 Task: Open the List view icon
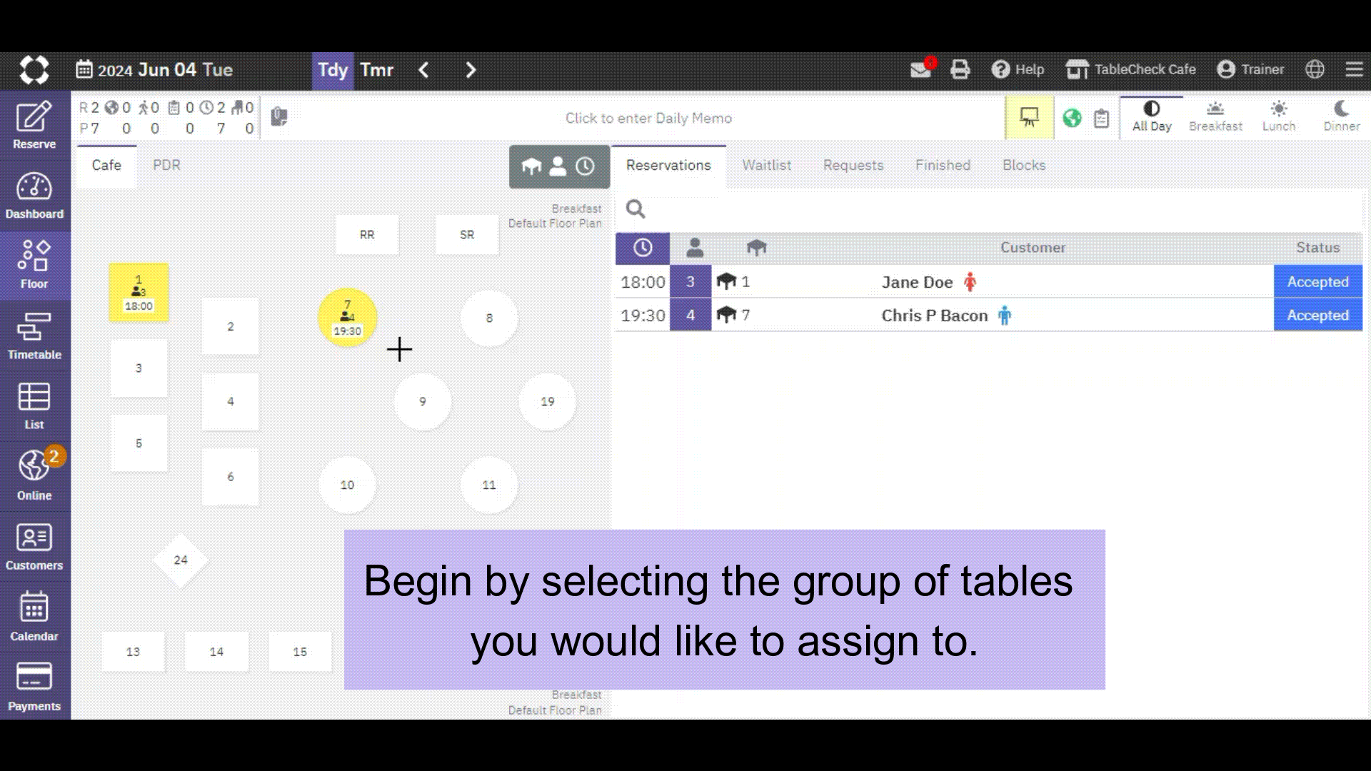(x=34, y=405)
